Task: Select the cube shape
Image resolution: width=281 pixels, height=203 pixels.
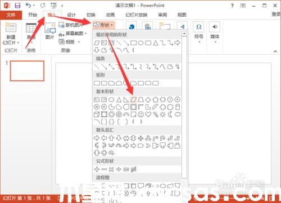Action: [97, 114]
